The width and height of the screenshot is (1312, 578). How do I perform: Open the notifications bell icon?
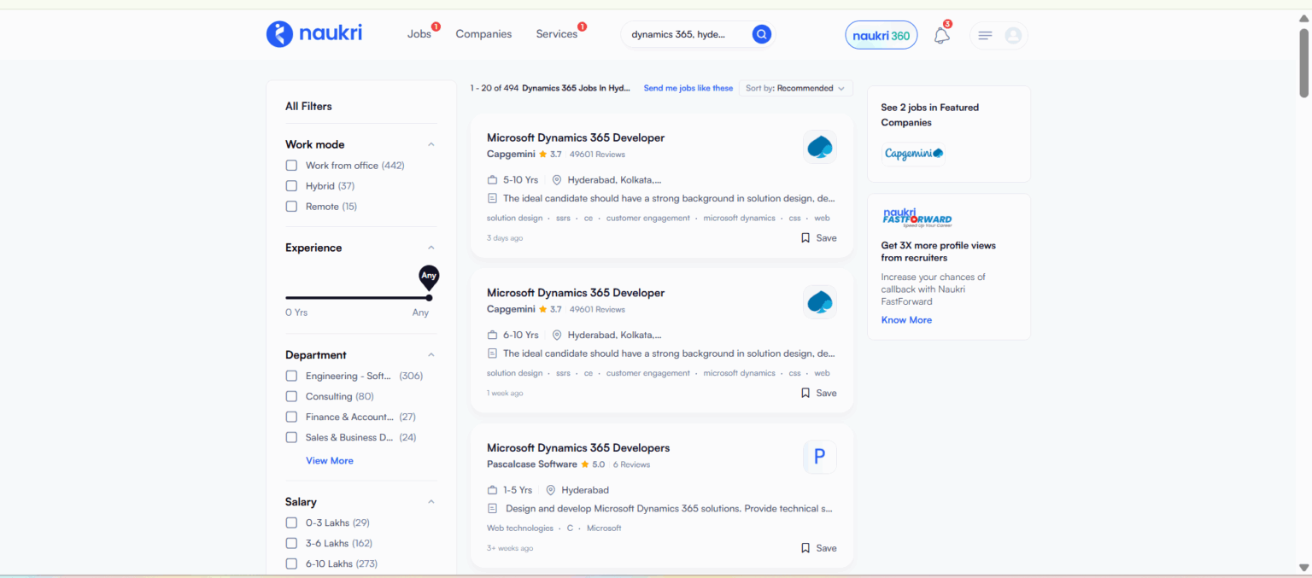pyautogui.click(x=941, y=35)
